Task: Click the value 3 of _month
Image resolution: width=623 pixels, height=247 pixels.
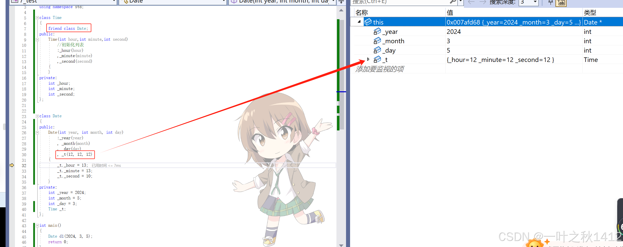Action: (448, 41)
